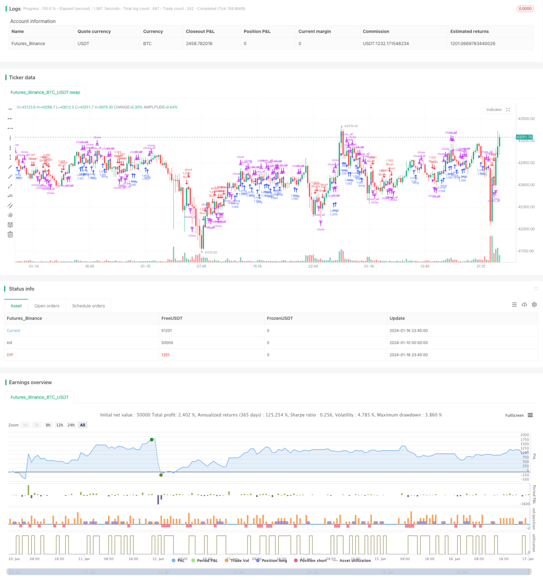Open the earnings chart hamburger menu

[530, 415]
